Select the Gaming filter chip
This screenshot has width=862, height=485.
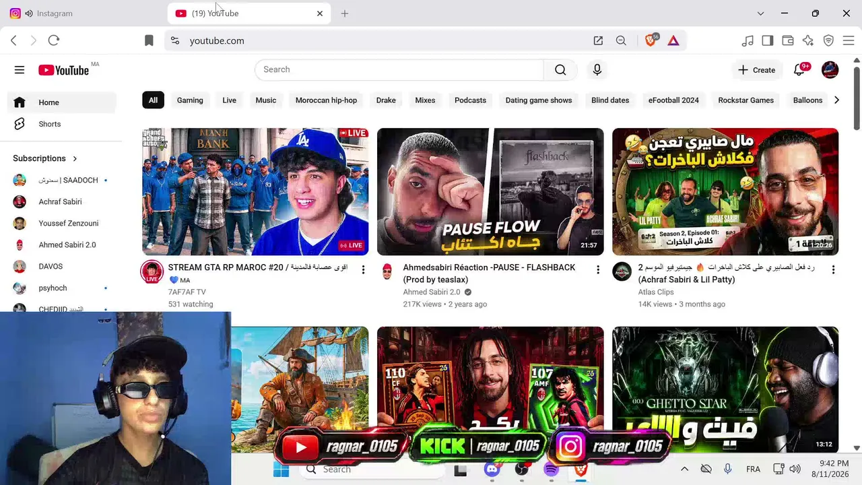pyautogui.click(x=190, y=100)
